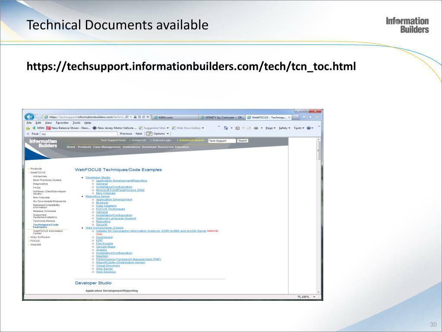Click the Home icon at the browser top right
This screenshot has height=332, width=442.
click(304, 117)
